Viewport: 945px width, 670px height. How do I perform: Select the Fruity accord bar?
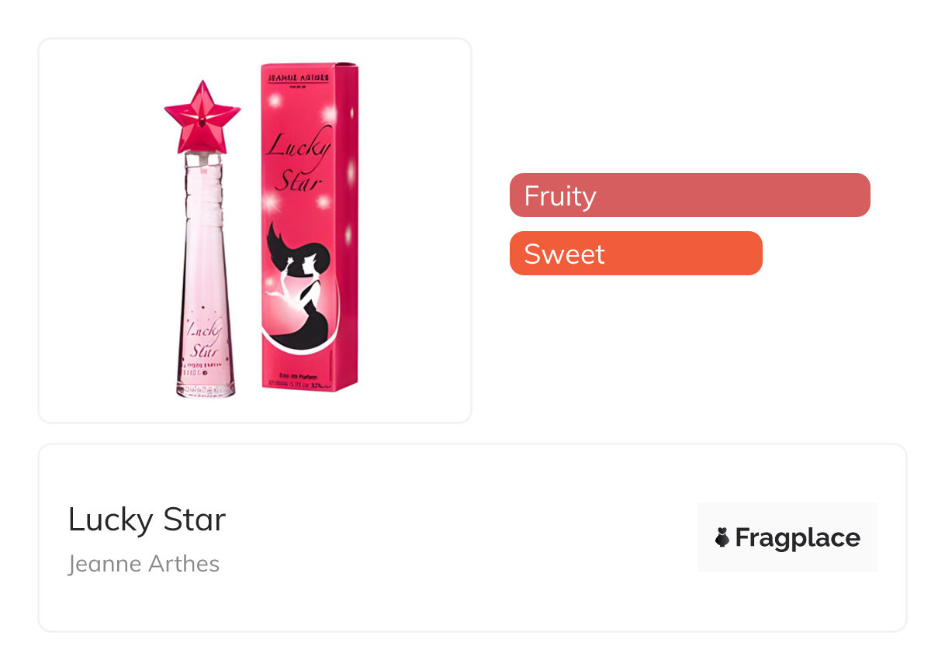coord(689,195)
